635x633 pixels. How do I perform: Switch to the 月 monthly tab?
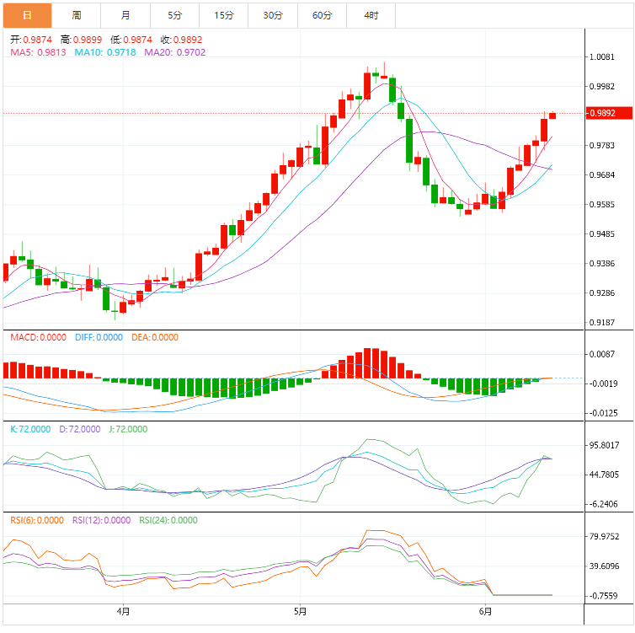pyautogui.click(x=125, y=15)
